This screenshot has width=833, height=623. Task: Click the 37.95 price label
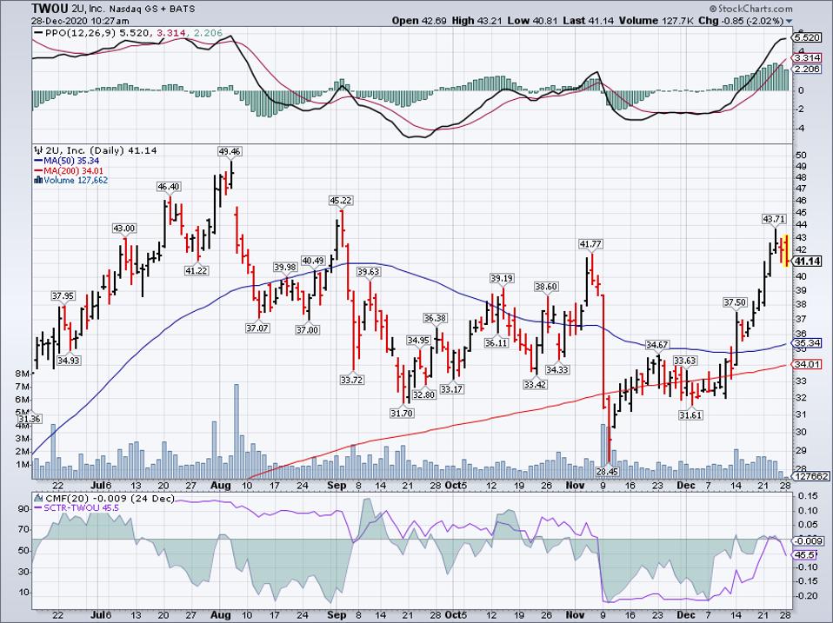point(63,295)
